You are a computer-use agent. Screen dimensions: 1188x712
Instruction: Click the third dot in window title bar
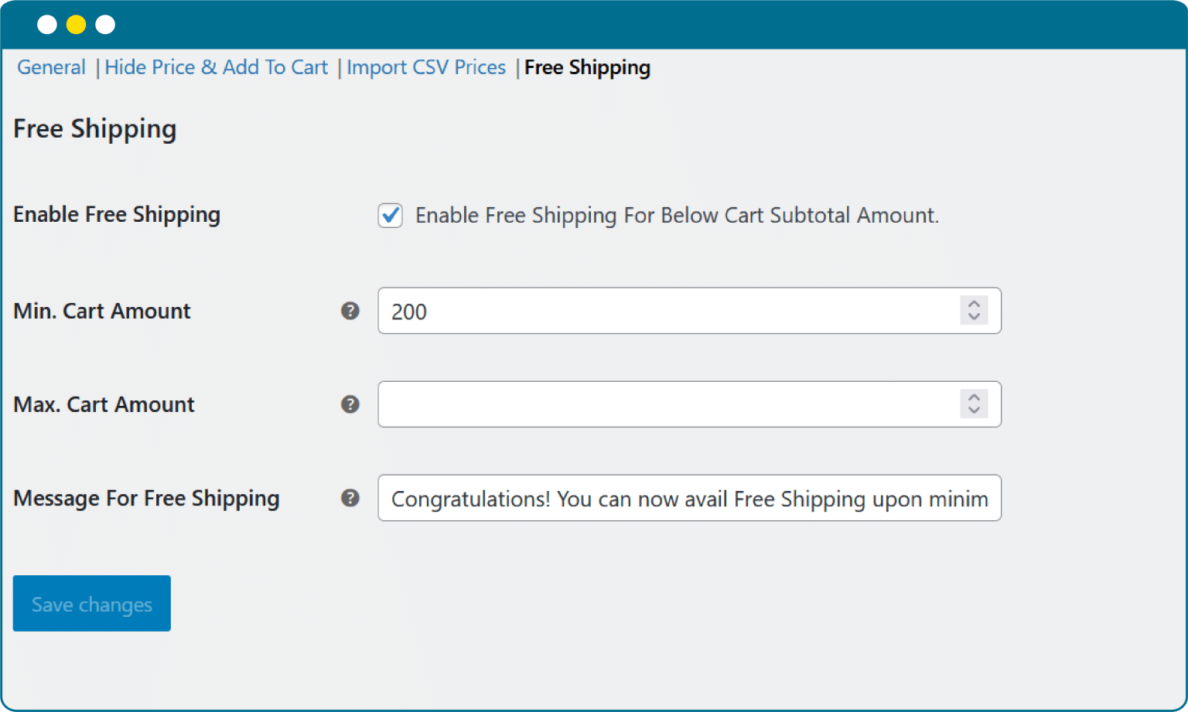(105, 25)
